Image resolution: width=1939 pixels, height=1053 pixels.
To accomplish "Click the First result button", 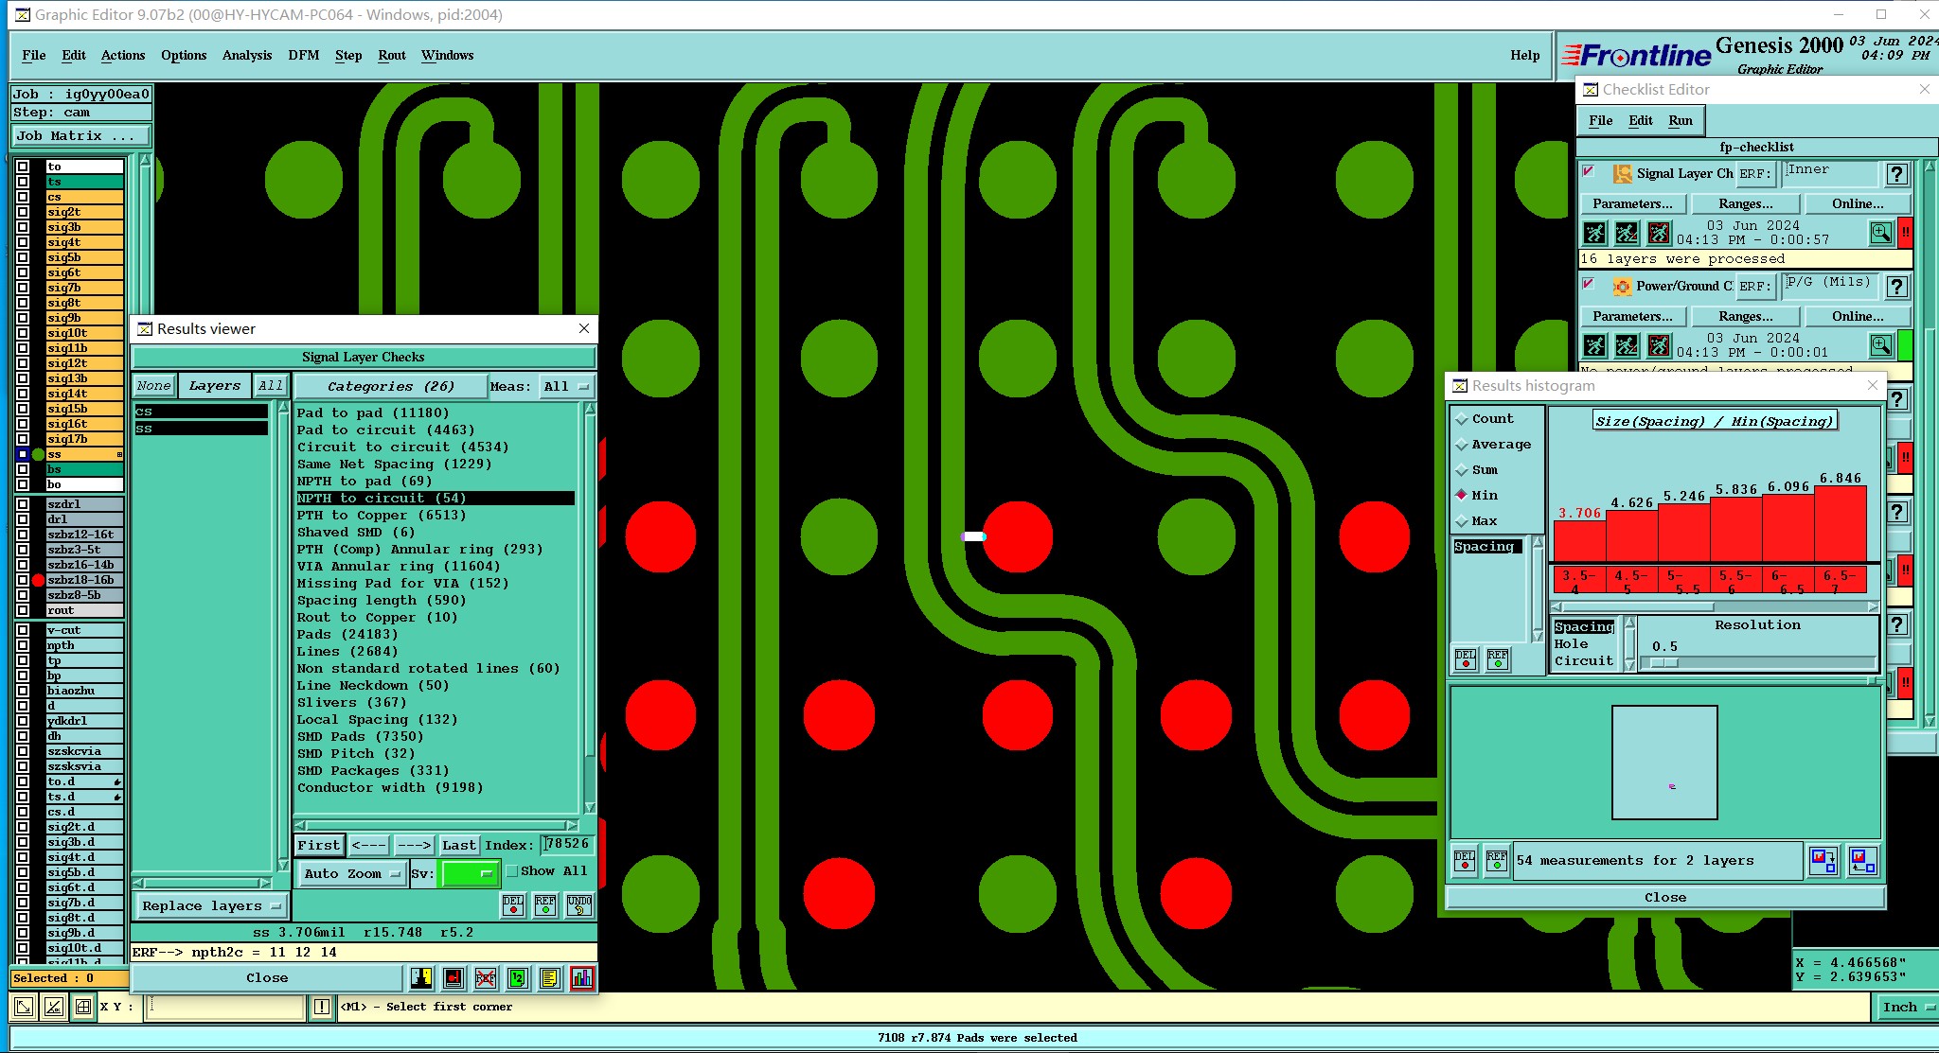I will (x=318, y=845).
